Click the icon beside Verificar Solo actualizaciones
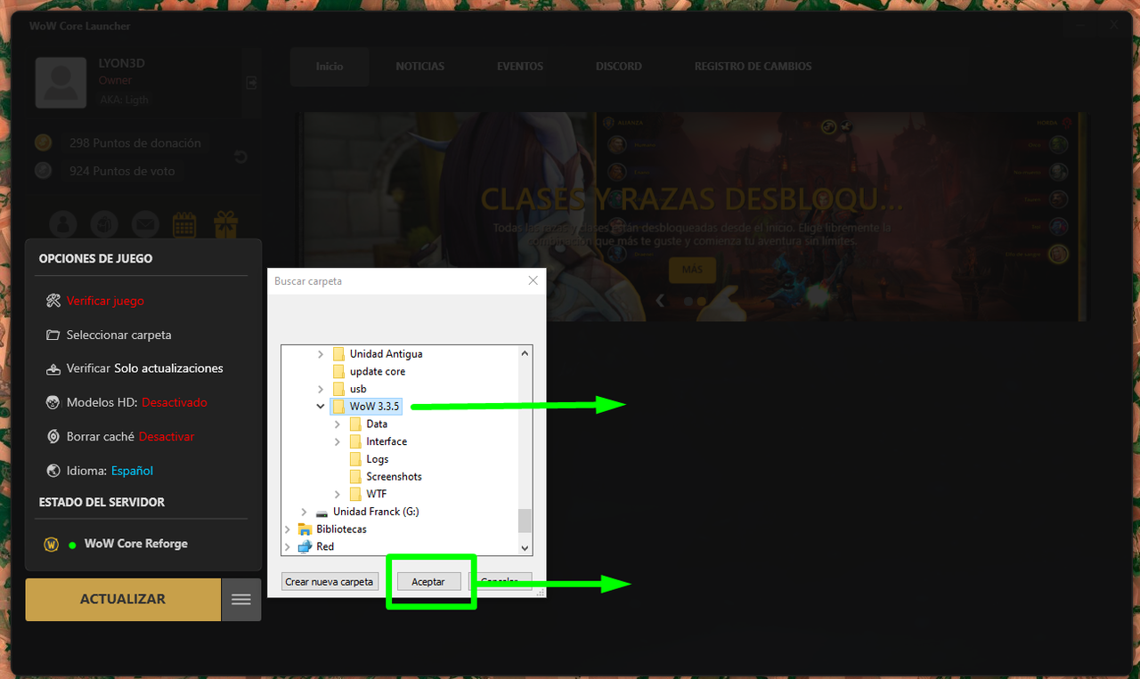Screen dimensions: 1140x679 [53, 368]
